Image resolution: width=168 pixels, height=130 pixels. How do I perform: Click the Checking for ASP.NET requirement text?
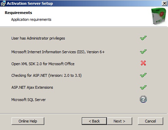[46, 75]
